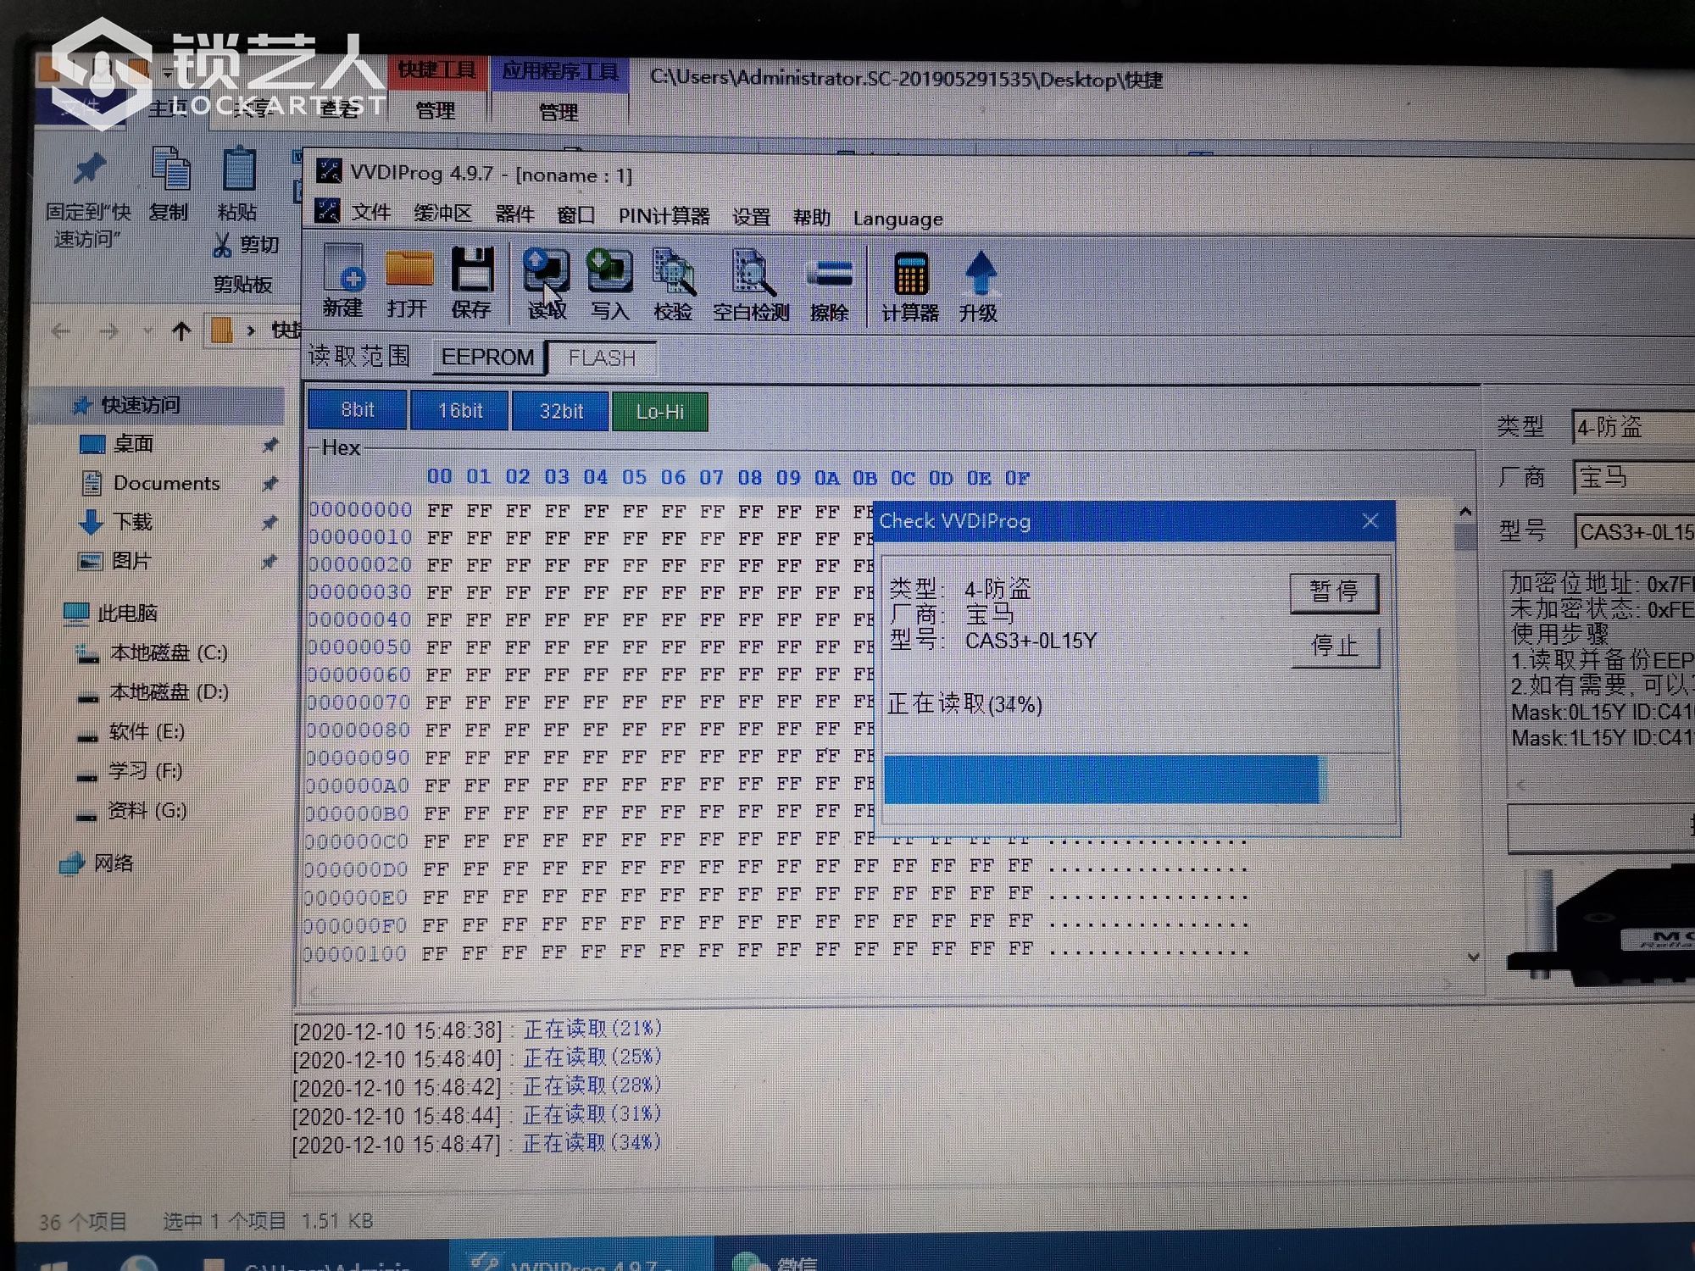Select 图片 folder in Explorer sidebar
Screen dimensions: 1695x1271
(x=115, y=561)
